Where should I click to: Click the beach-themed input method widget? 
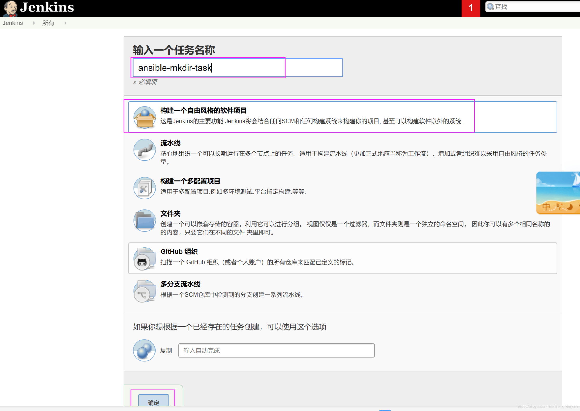click(558, 193)
